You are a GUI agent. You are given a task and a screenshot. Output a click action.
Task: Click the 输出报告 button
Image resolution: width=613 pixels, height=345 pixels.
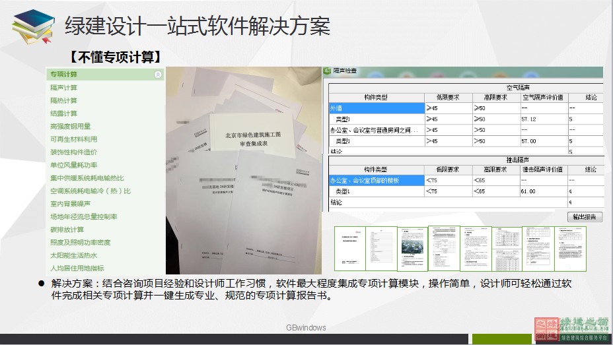pyautogui.click(x=585, y=217)
